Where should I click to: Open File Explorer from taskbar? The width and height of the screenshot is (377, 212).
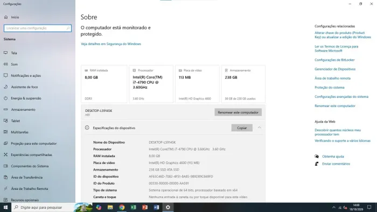click(110, 207)
